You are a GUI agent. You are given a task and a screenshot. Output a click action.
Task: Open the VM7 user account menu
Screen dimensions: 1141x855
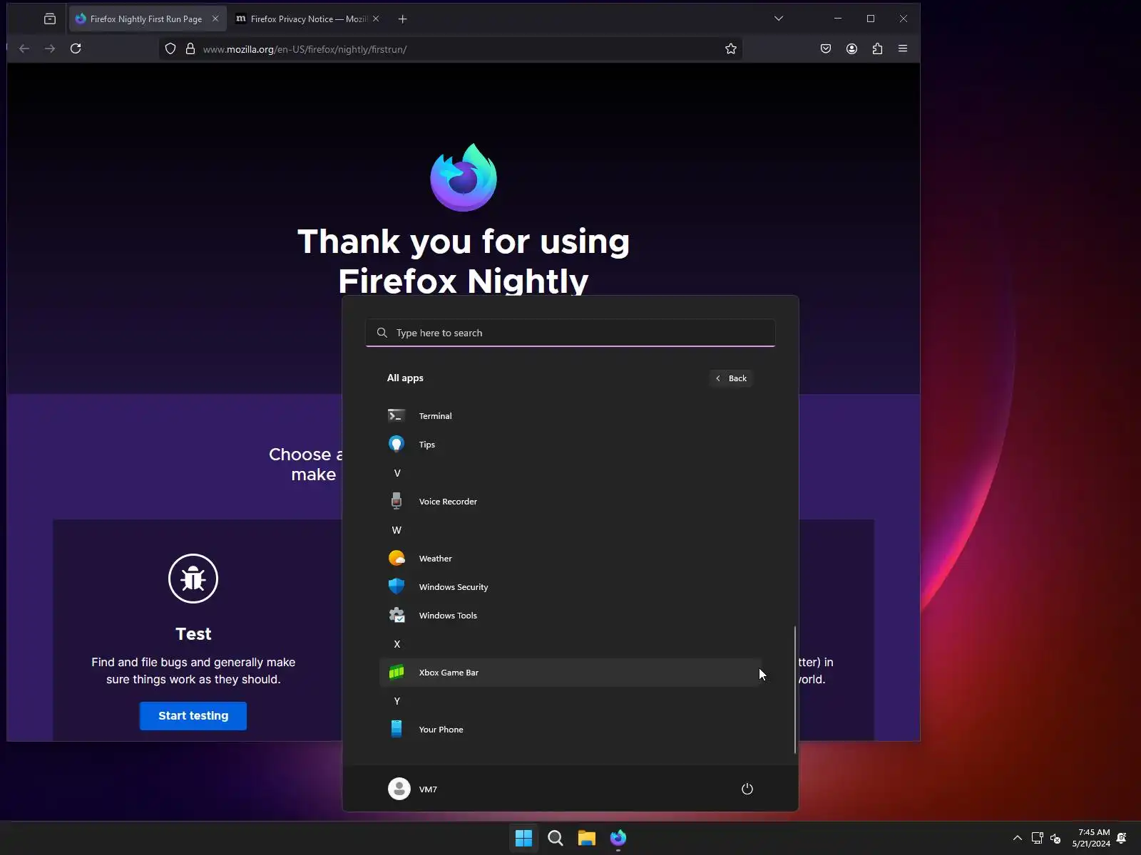tap(413, 789)
